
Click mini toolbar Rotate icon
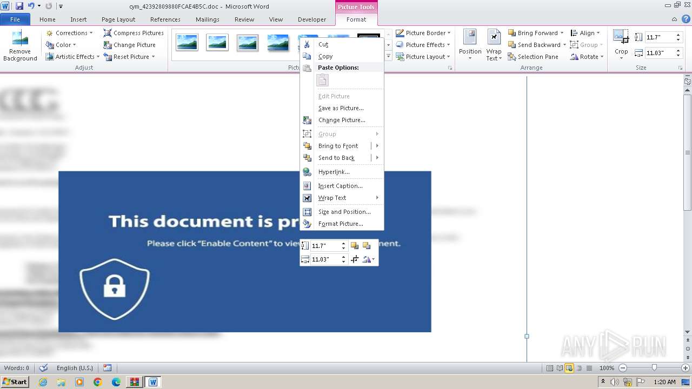tap(368, 259)
